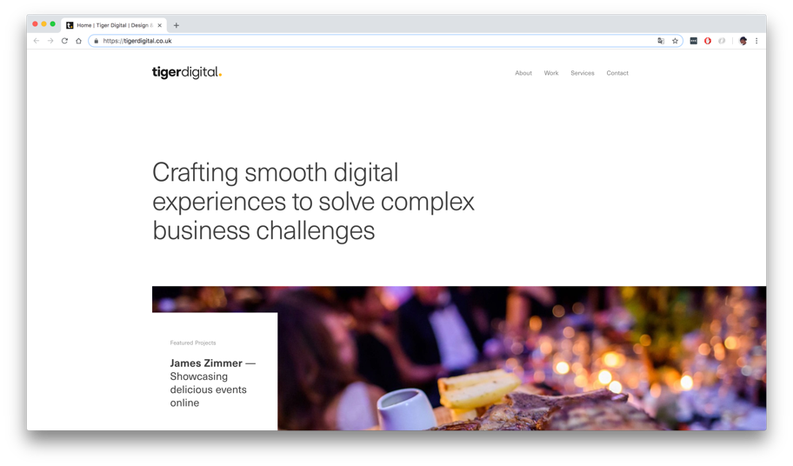The width and height of the screenshot is (793, 466).
Task: Click the greyed-out extension icon
Action: [722, 41]
